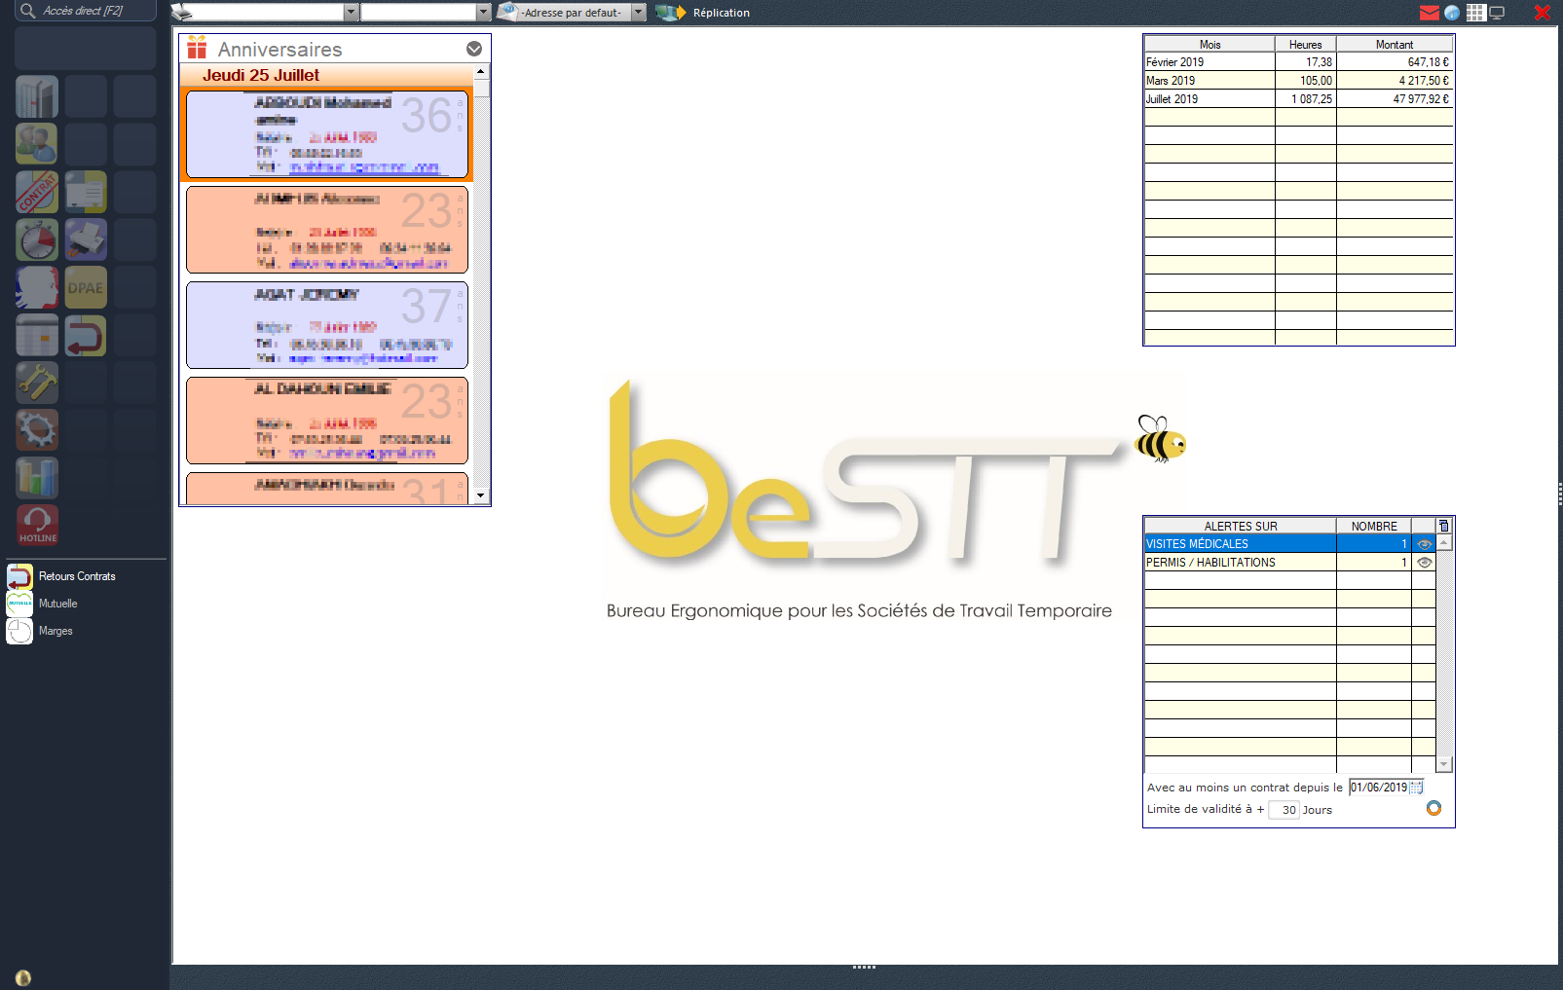Select the 36-year-old birthday card
This screenshot has width=1563, height=990.
point(327,134)
